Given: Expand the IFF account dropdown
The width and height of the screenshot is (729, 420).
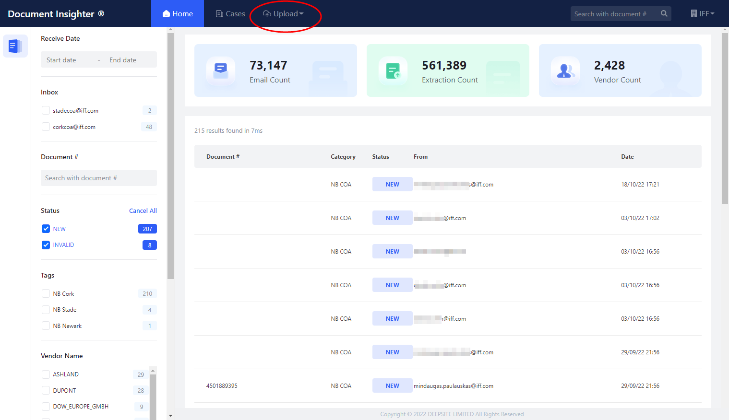Looking at the screenshot, I should pos(703,14).
